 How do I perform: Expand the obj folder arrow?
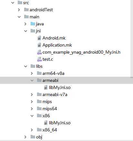click(25, 137)
